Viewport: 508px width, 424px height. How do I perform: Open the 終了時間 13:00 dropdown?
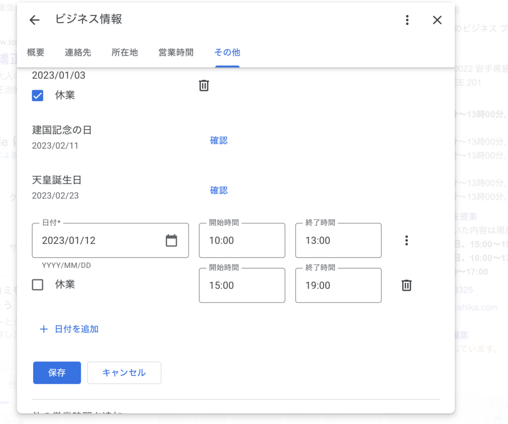tap(338, 241)
